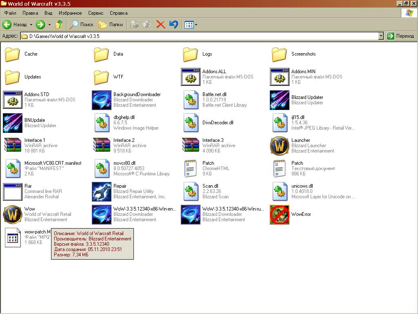
Task: Open the Поиск search panel
Action: (81, 25)
